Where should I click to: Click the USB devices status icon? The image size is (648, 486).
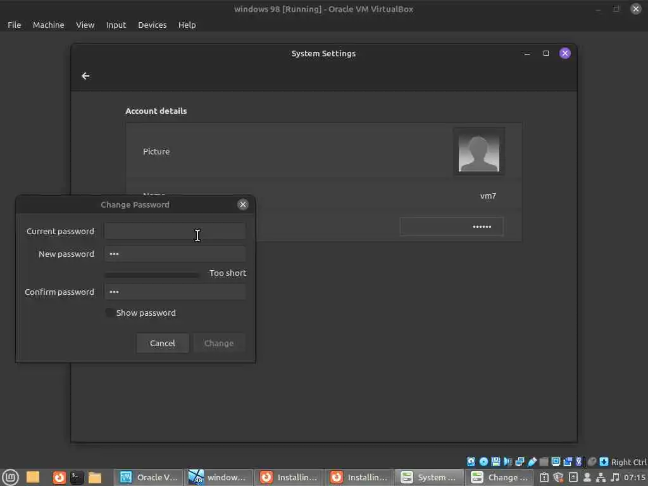coord(532,461)
